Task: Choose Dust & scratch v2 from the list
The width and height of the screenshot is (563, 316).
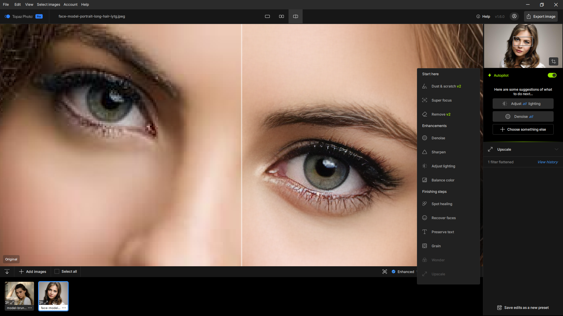Action: 448,86
